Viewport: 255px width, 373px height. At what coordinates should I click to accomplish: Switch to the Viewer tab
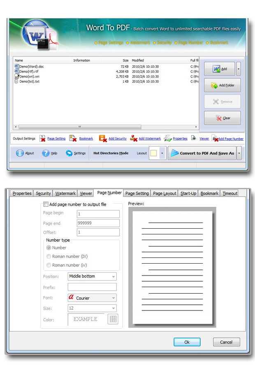click(86, 193)
